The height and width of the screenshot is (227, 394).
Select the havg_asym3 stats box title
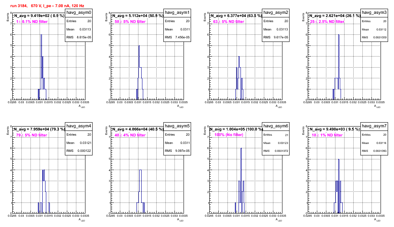click(374, 13)
